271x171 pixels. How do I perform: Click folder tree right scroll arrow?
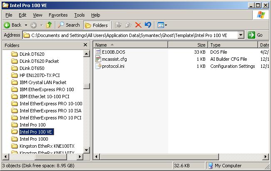pos(80,157)
